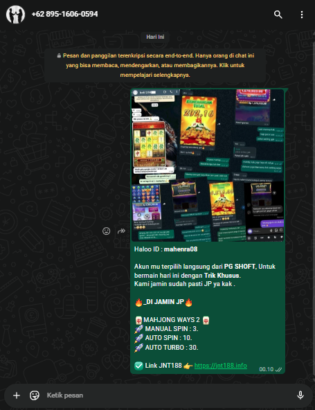
Task: Click the 'AUTO TURBO : 30.' line
Action: pos(167,347)
